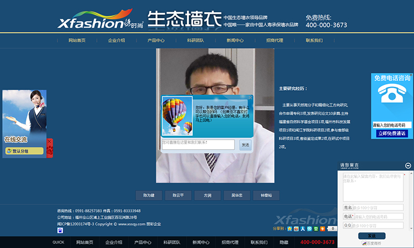414x248 pixels.
Task: Click the researcher portrait photo
Action: pyautogui.click(x=215, y=115)
